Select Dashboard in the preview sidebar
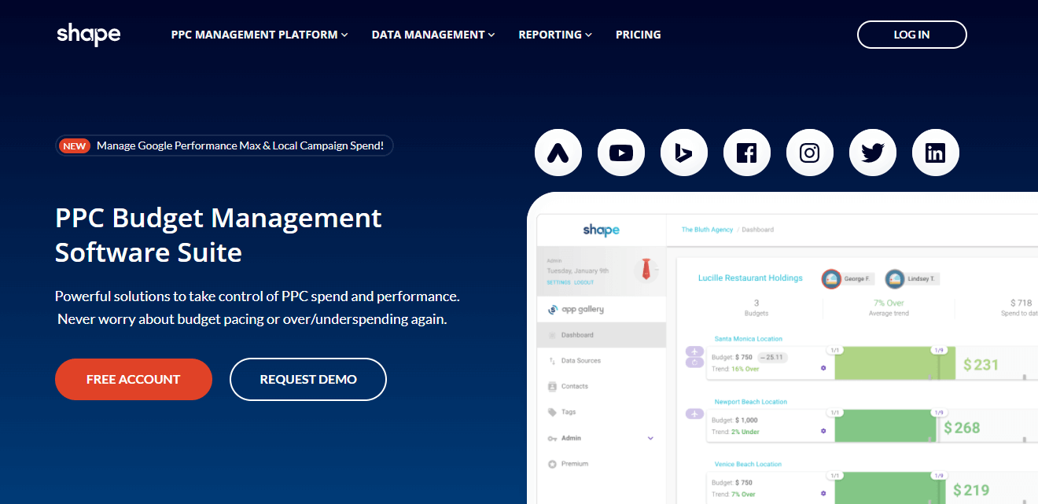 pos(601,335)
